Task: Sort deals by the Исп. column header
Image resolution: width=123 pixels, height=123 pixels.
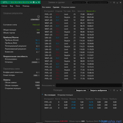Action: tap(74, 11)
